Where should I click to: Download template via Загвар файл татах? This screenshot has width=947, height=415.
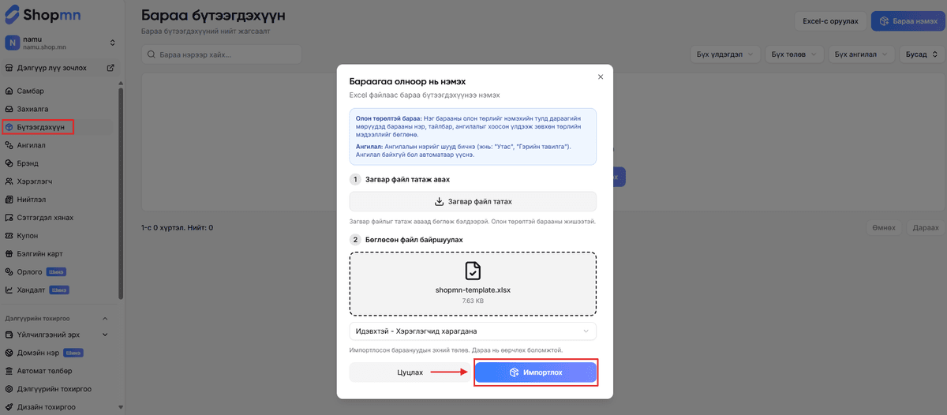pyautogui.click(x=473, y=201)
